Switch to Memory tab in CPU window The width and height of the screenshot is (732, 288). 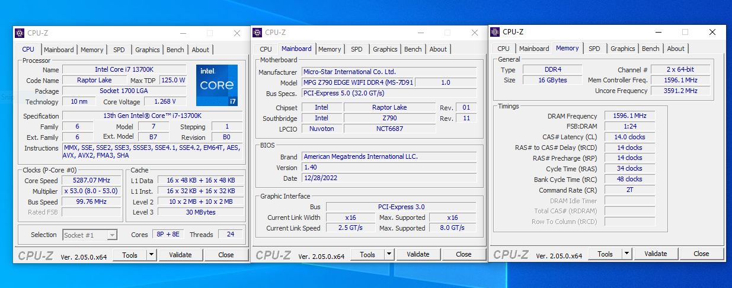[x=92, y=50]
